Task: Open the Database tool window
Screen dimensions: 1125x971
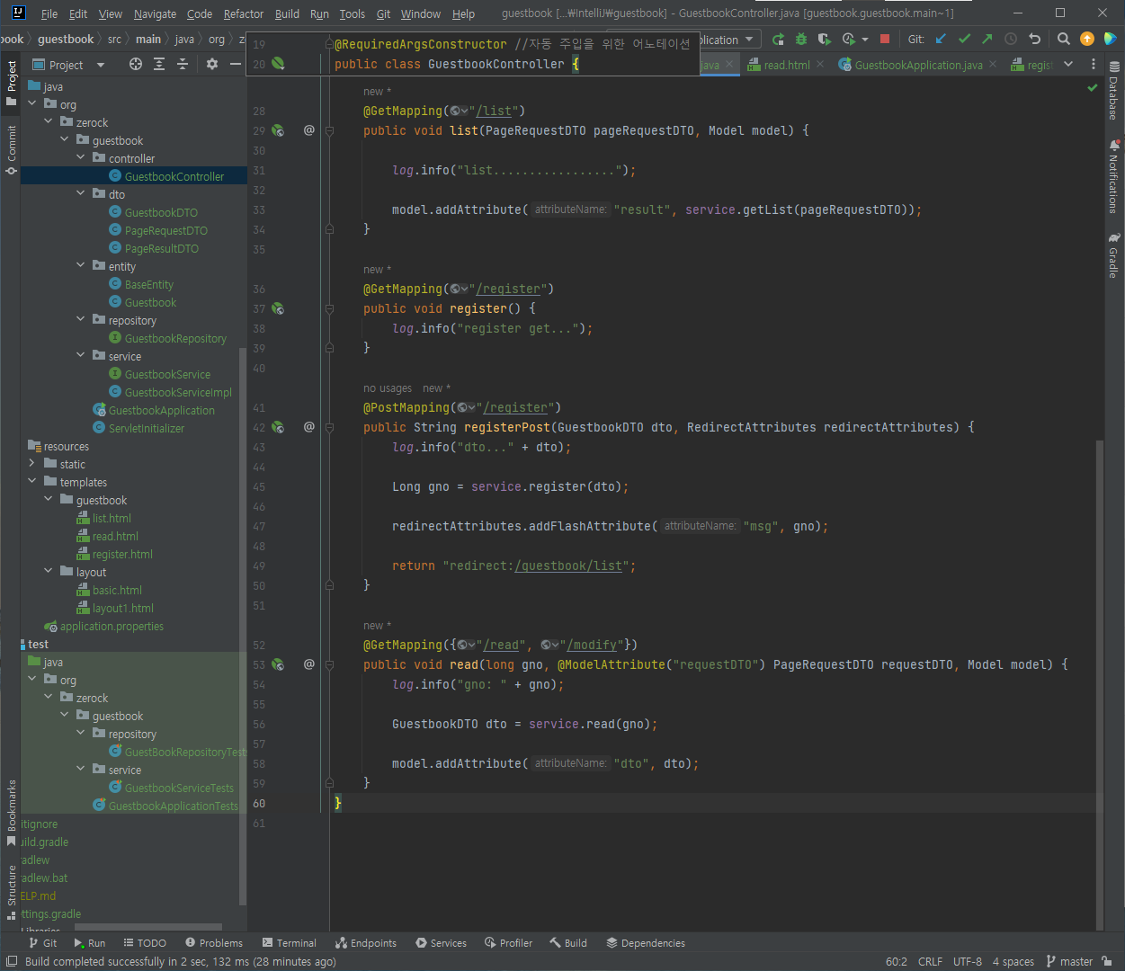Action: 1114,91
